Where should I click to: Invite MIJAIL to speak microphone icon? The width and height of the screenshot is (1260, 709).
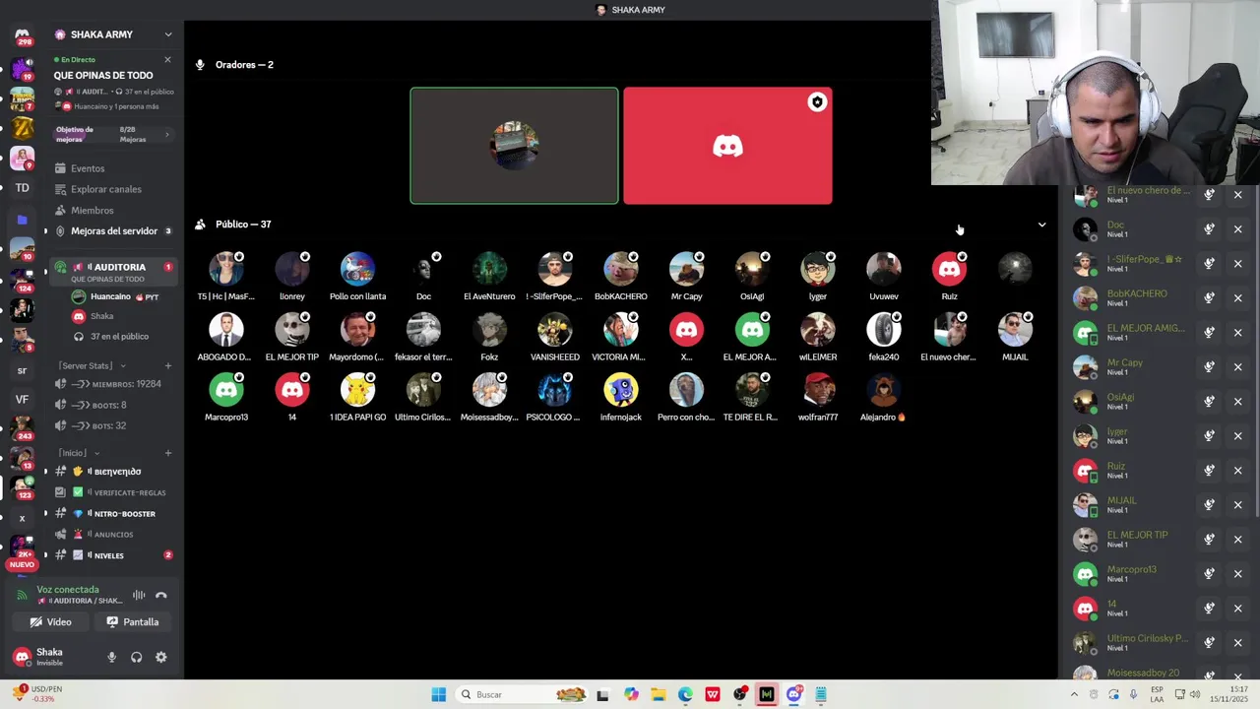(1209, 505)
